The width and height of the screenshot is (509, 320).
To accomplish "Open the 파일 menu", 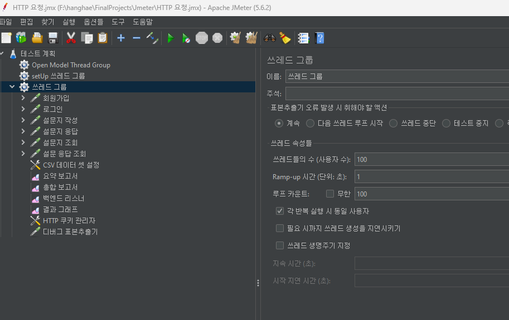I will tap(6, 22).
